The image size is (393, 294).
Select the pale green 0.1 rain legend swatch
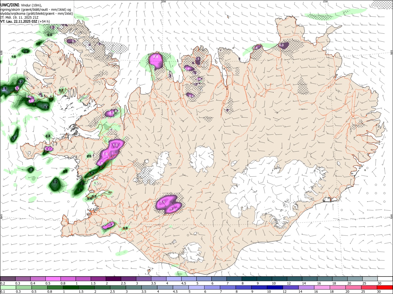pyautogui.click(x=8, y=288)
